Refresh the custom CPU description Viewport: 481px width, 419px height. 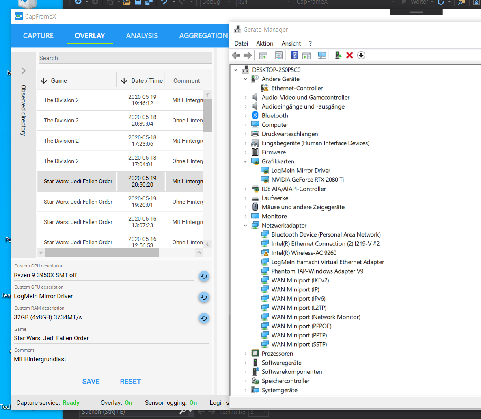[x=204, y=276]
